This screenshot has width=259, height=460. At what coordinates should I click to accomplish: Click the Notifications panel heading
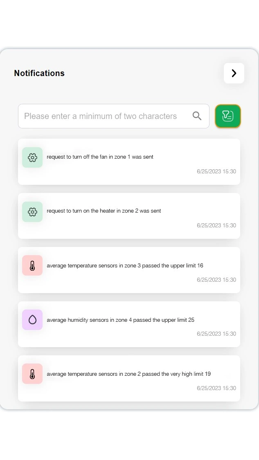tap(39, 73)
